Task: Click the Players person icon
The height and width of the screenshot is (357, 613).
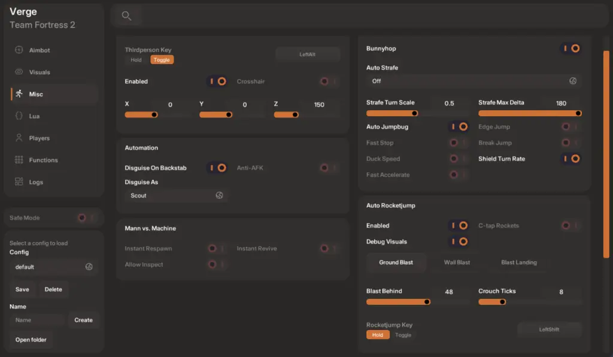Action: [x=19, y=138]
